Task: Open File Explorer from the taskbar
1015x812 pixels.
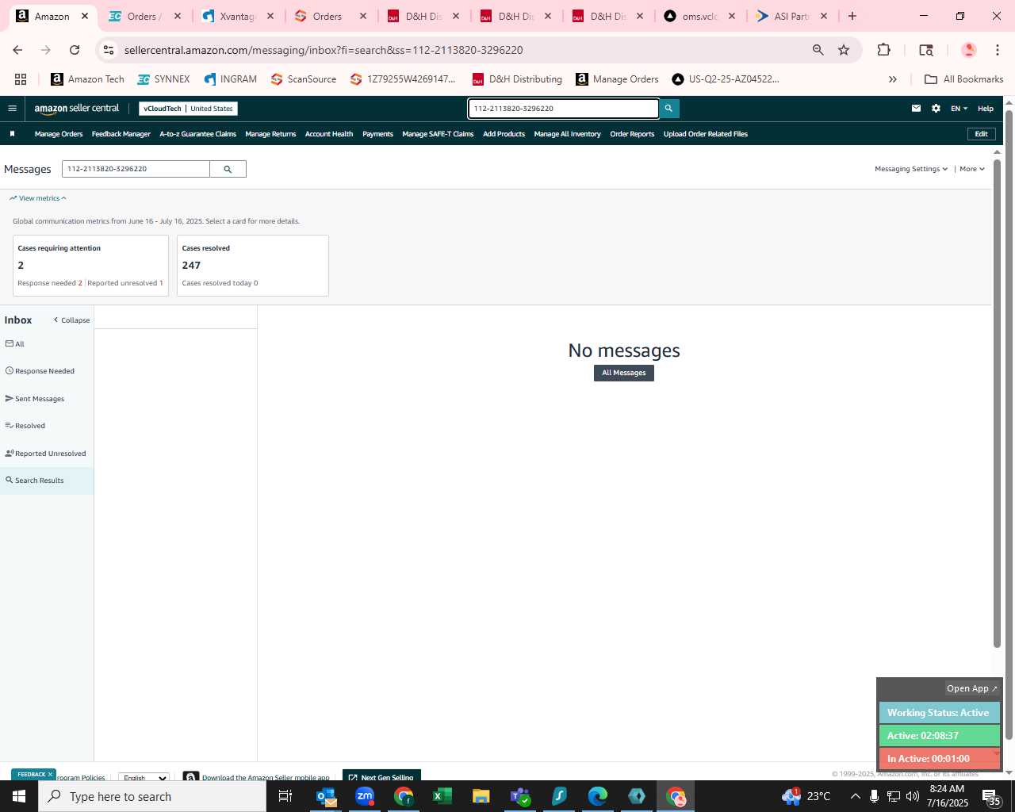Action: tap(481, 796)
